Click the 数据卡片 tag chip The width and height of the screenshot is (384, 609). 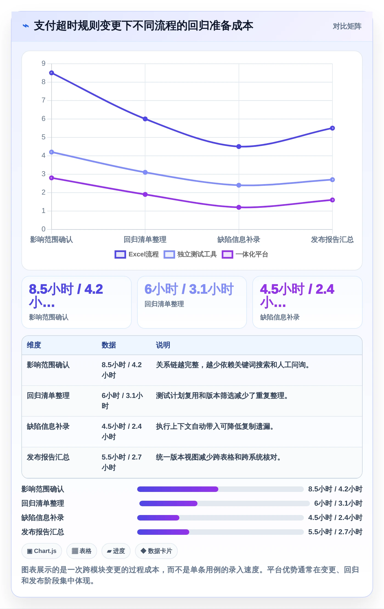[x=156, y=551]
